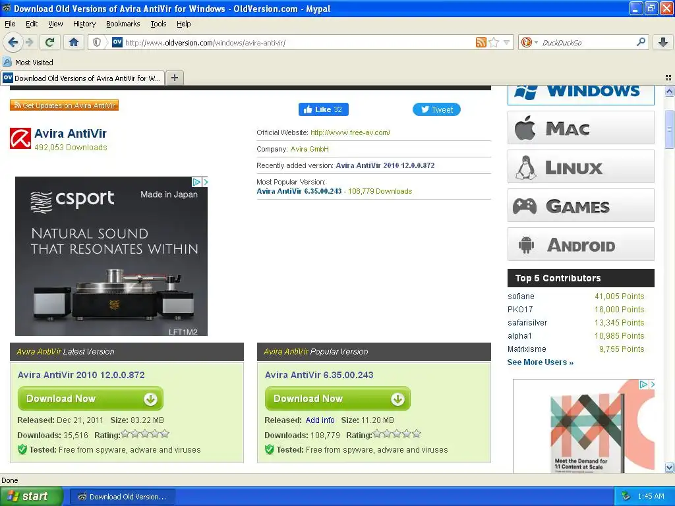The width and height of the screenshot is (675, 506).
Task: Rate latest version with fifth star
Action: click(165, 434)
